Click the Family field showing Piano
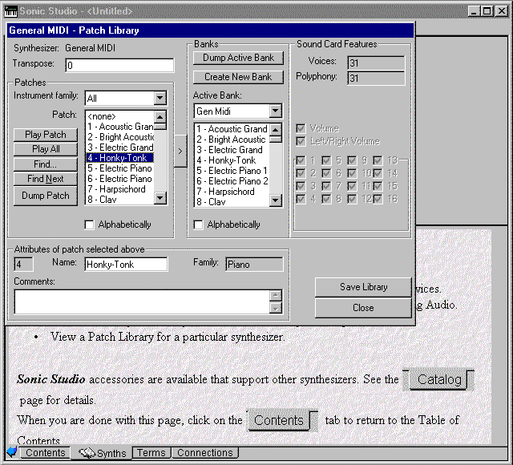513x465 pixels. tap(254, 265)
